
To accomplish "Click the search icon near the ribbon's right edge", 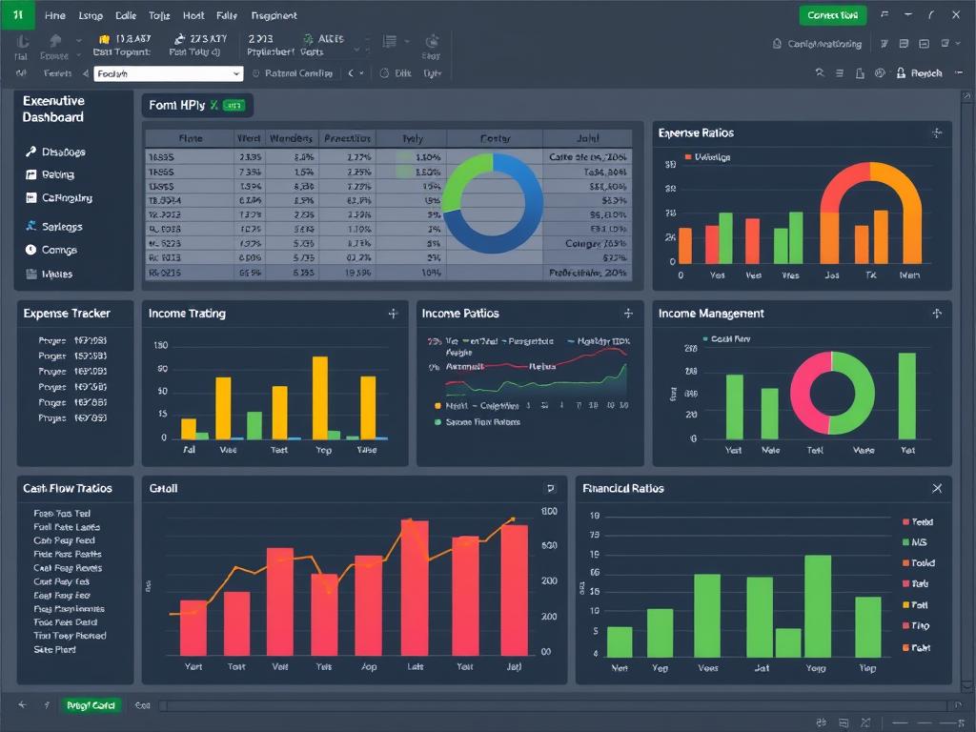I will pyautogui.click(x=821, y=72).
